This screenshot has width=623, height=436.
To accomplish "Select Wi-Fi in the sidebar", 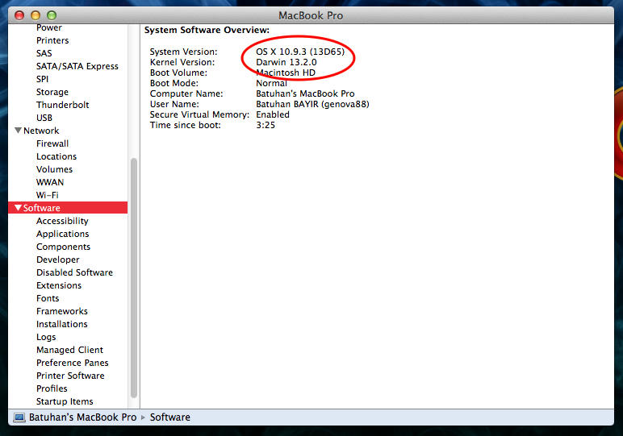I will 47,195.
